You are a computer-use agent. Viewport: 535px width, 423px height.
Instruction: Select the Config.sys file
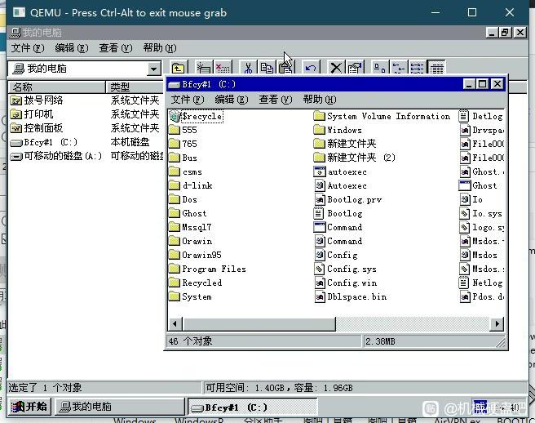(x=345, y=269)
